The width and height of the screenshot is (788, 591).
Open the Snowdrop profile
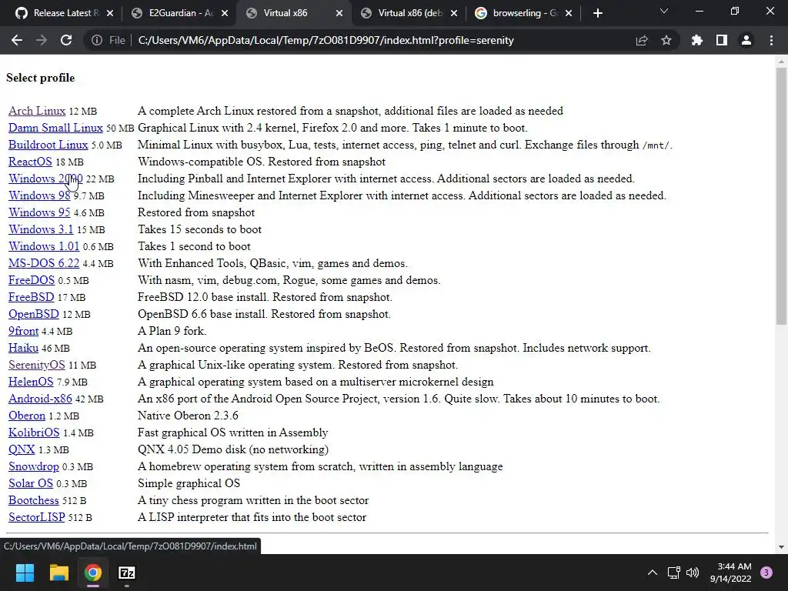(34, 467)
